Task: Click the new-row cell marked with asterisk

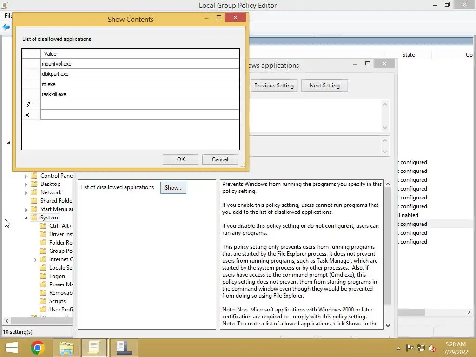Action: 140,115
